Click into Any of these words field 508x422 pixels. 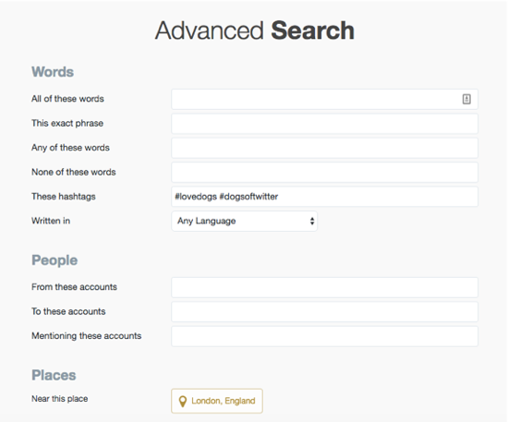click(x=324, y=148)
